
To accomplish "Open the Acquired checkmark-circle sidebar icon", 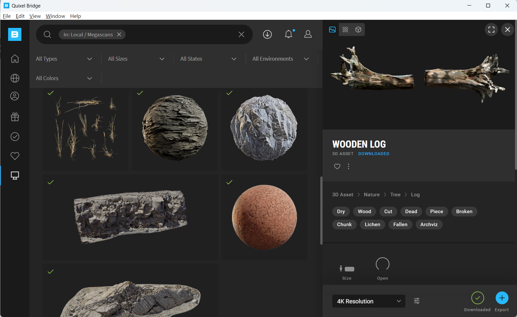I will 15,137.
